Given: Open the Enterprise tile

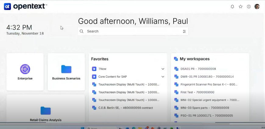Looking at the screenshot, I should pos(25,72).
